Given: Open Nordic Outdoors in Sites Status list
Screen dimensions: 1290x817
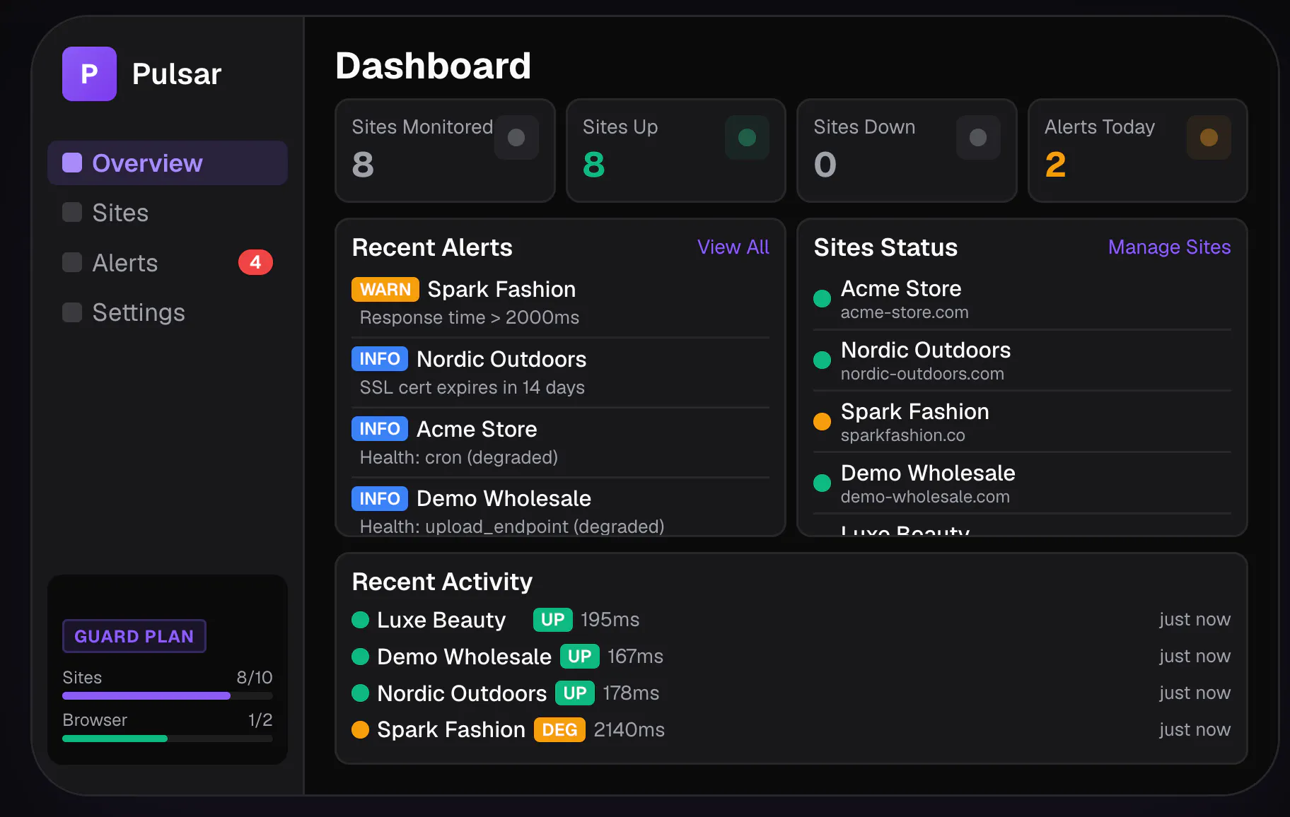Looking at the screenshot, I should (x=1022, y=360).
